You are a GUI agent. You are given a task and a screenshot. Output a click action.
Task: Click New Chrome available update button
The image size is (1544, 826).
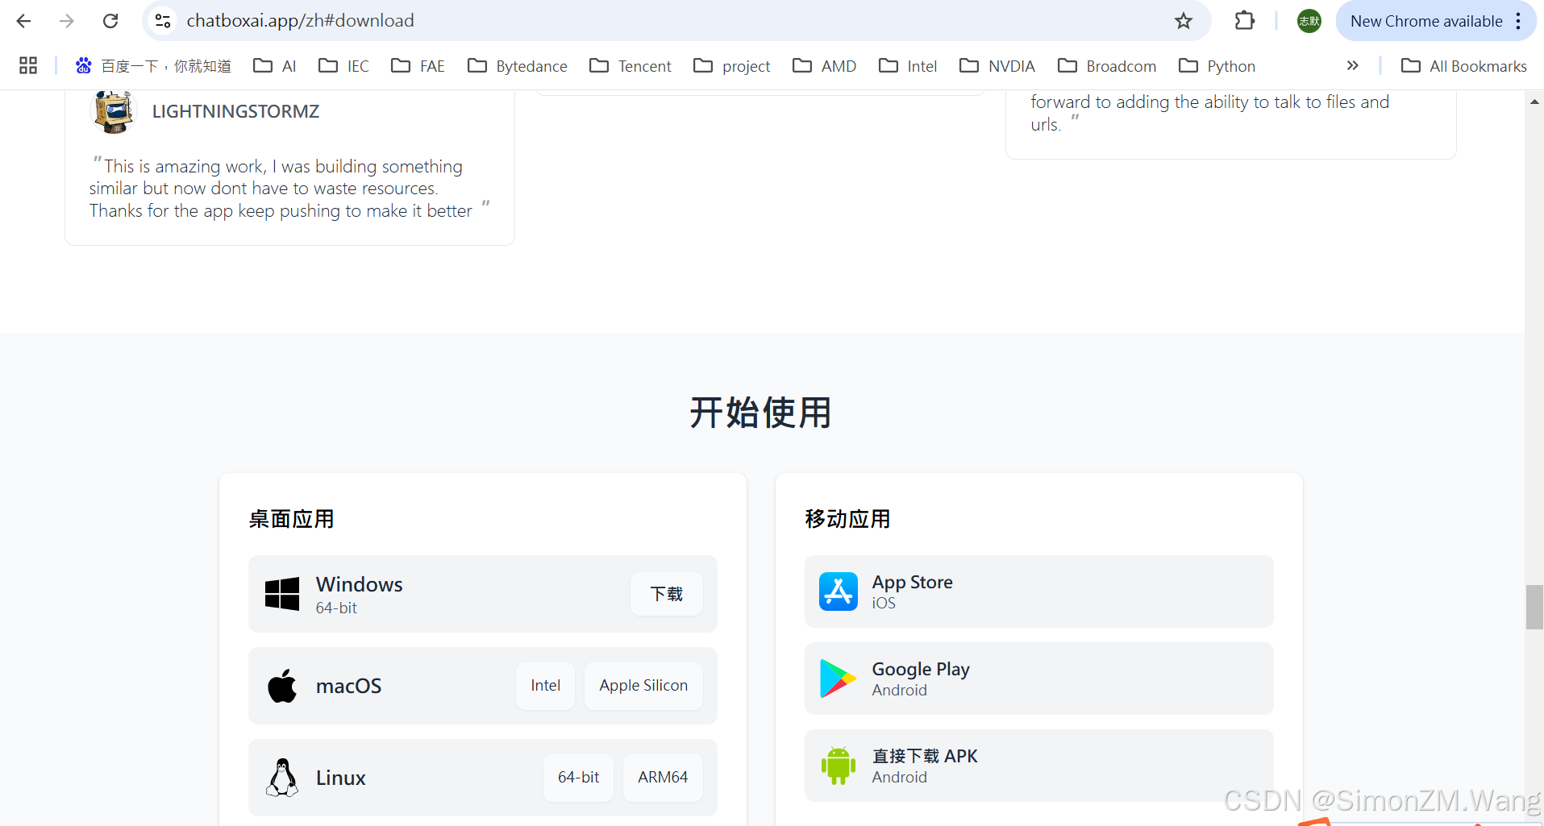pyautogui.click(x=1425, y=21)
